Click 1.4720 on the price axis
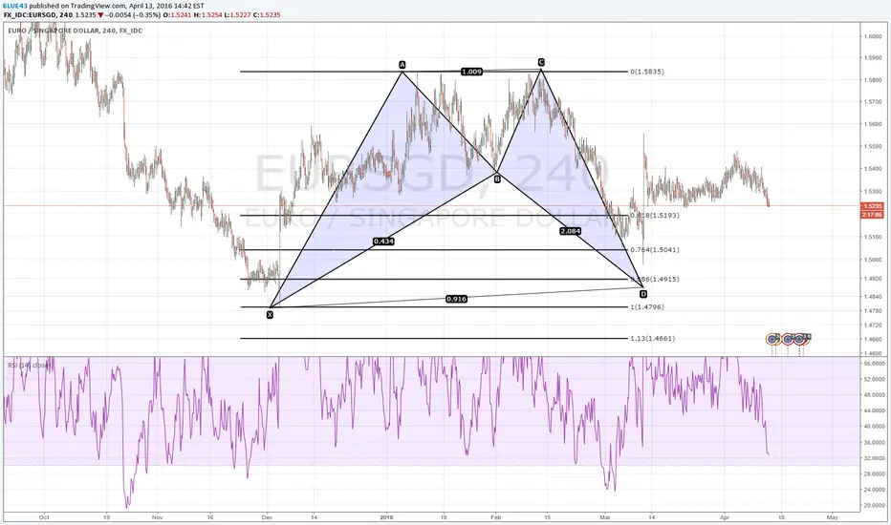The image size is (891, 525). coord(872,325)
